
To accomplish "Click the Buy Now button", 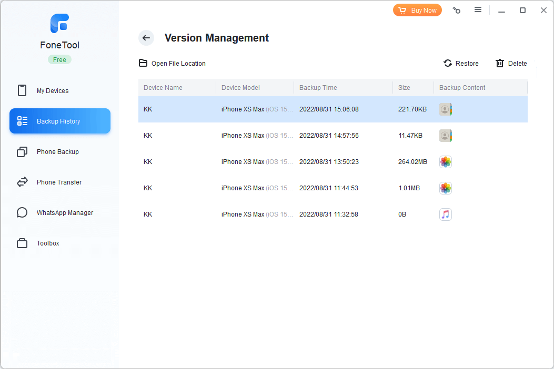I will pos(418,11).
